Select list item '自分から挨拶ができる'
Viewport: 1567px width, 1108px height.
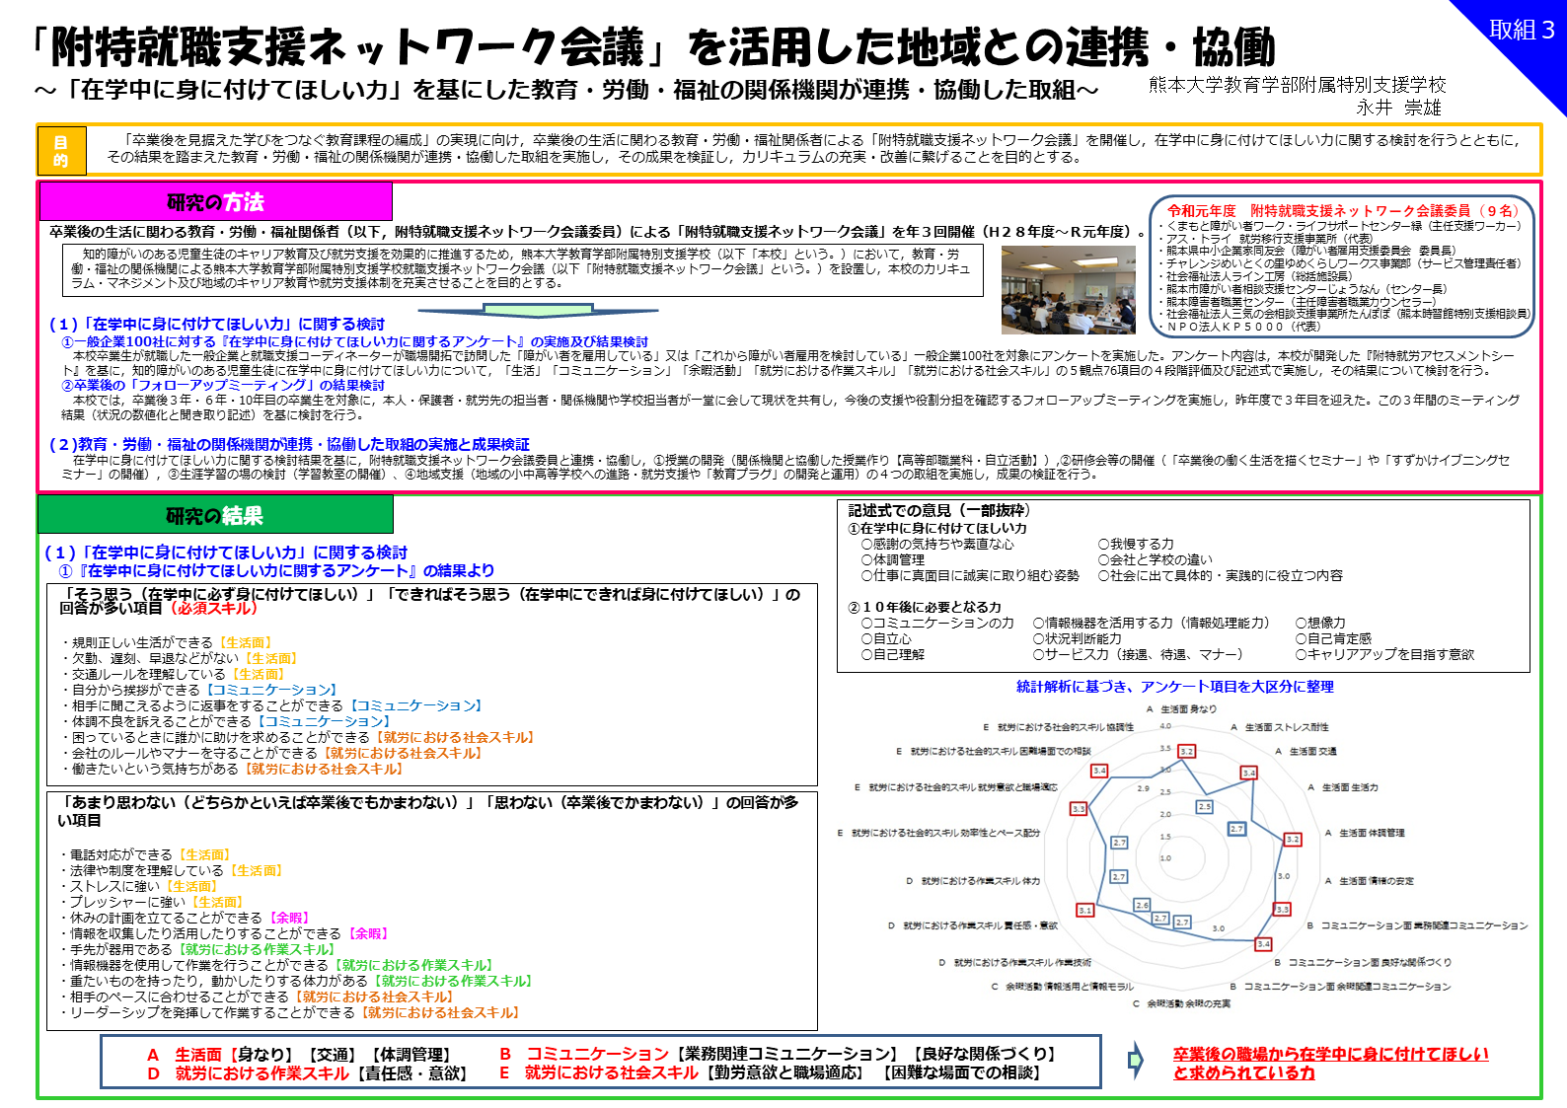click(x=129, y=690)
